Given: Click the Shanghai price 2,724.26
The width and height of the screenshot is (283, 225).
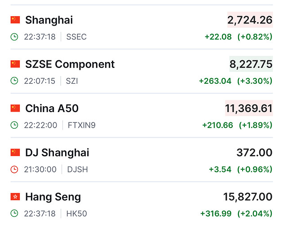Looking at the screenshot, I should (x=250, y=20).
